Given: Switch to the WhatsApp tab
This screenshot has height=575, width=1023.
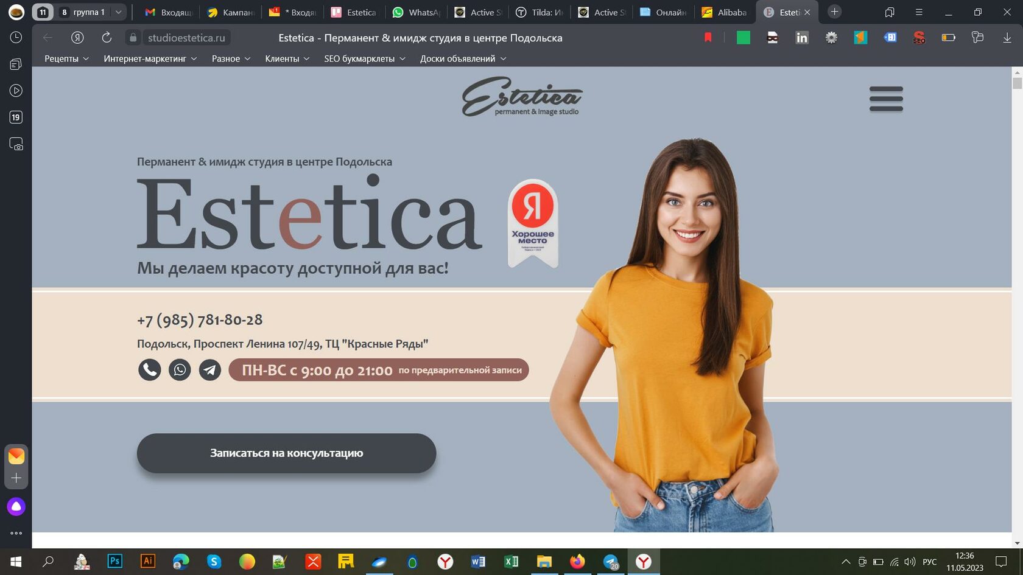Looking at the screenshot, I should click(x=417, y=12).
